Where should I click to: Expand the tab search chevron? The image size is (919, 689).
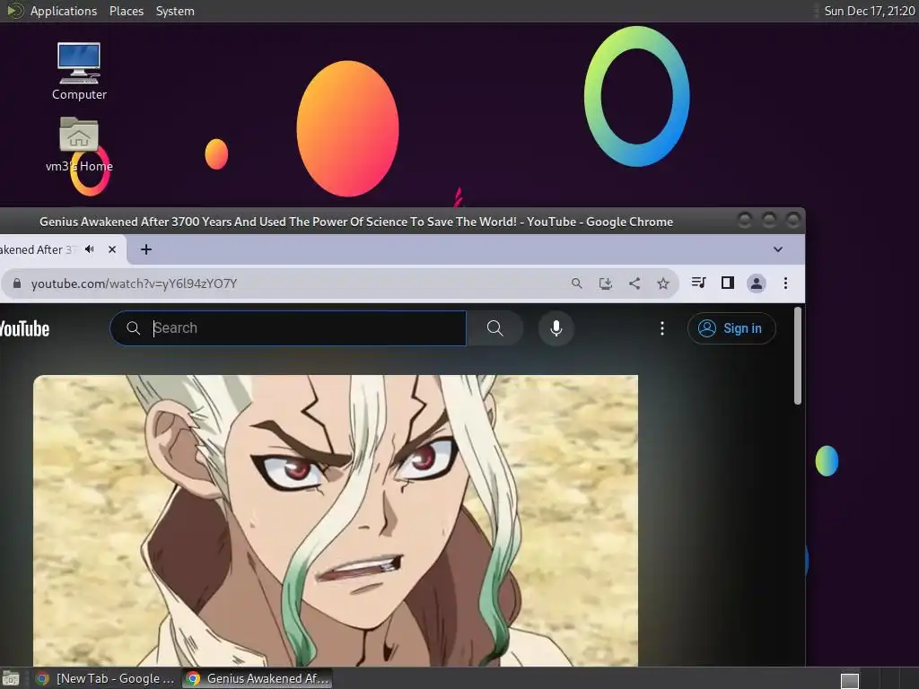click(x=778, y=249)
